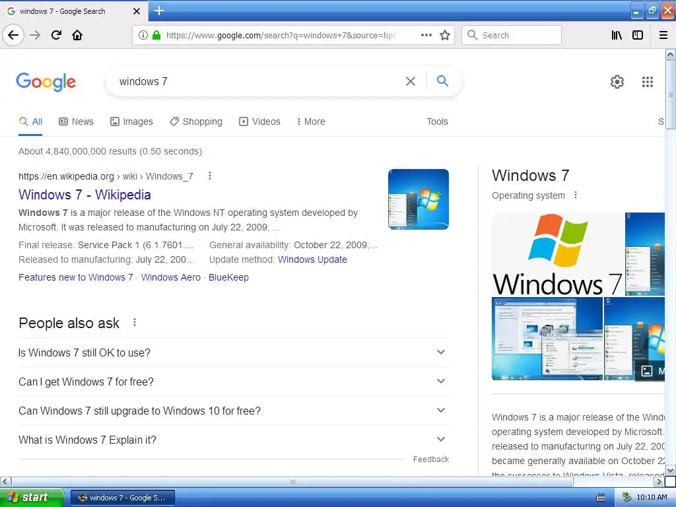Open Google settings gear icon
The height and width of the screenshot is (507, 676).
pyautogui.click(x=617, y=81)
